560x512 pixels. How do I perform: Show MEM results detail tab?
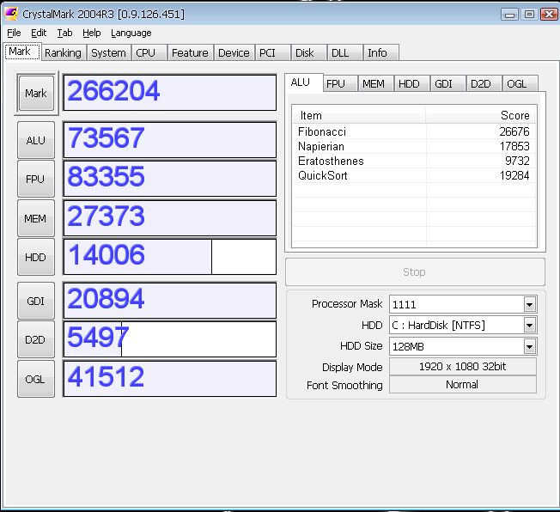click(x=375, y=83)
